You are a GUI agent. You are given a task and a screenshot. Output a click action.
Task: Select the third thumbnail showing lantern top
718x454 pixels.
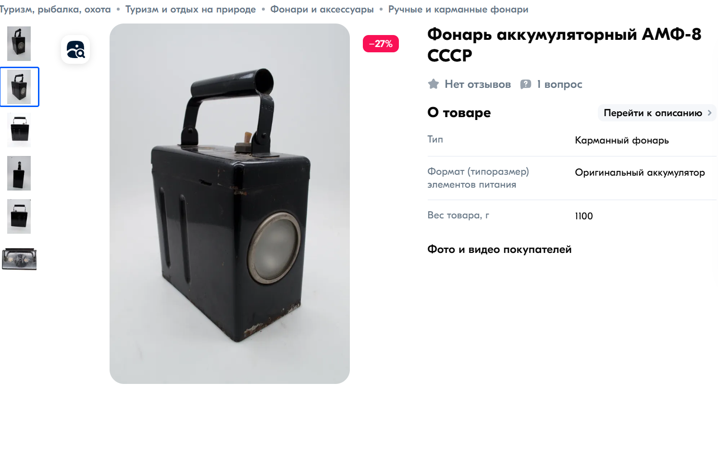[19, 130]
